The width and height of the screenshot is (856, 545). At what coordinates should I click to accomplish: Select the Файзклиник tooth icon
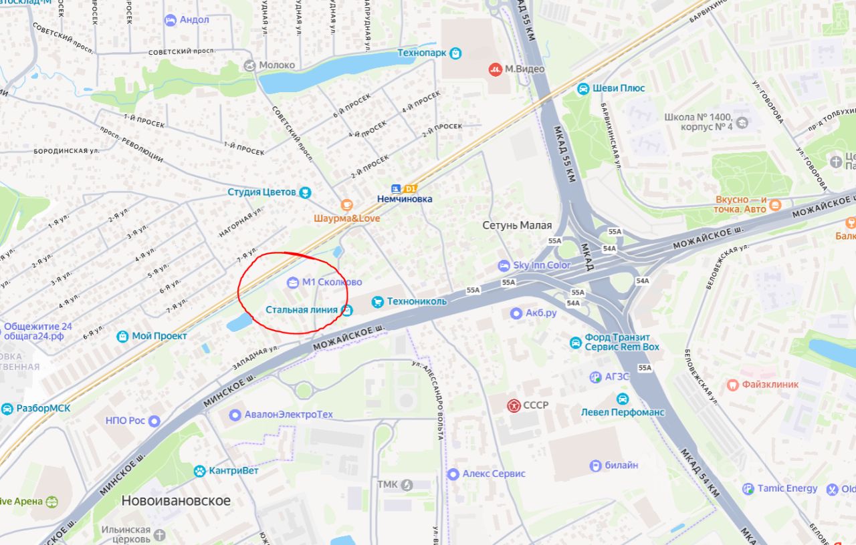pyautogui.click(x=732, y=385)
